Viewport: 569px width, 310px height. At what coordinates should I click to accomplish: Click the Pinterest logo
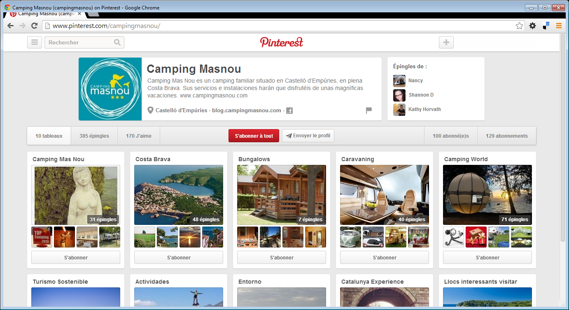tap(282, 42)
